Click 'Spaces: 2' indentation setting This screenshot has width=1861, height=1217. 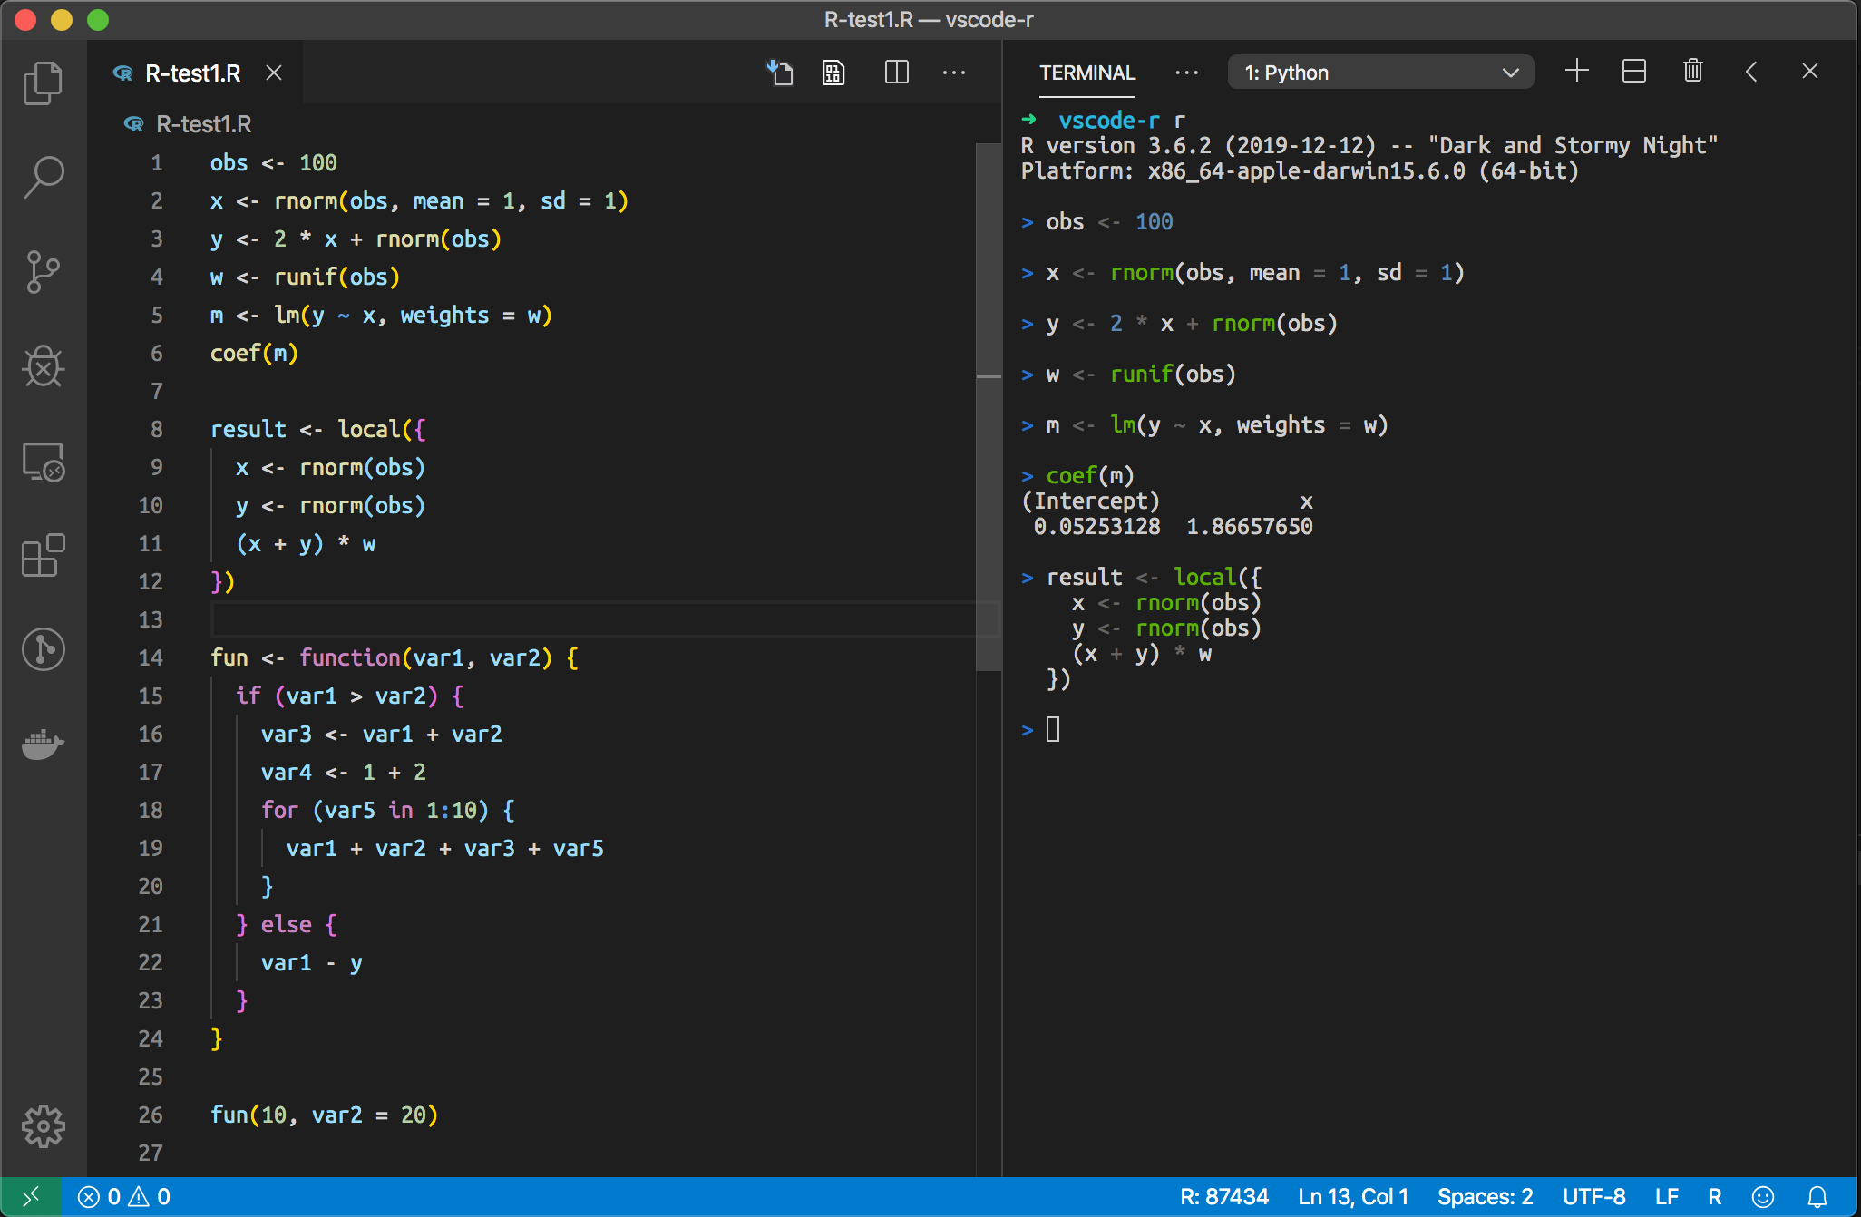[x=1485, y=1197]
